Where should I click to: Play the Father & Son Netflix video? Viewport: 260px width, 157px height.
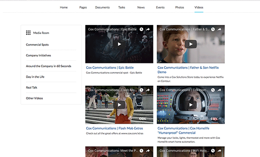[191, 44]
